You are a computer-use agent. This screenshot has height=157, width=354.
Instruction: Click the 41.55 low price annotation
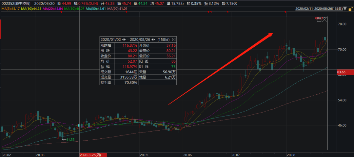(70, 140)
